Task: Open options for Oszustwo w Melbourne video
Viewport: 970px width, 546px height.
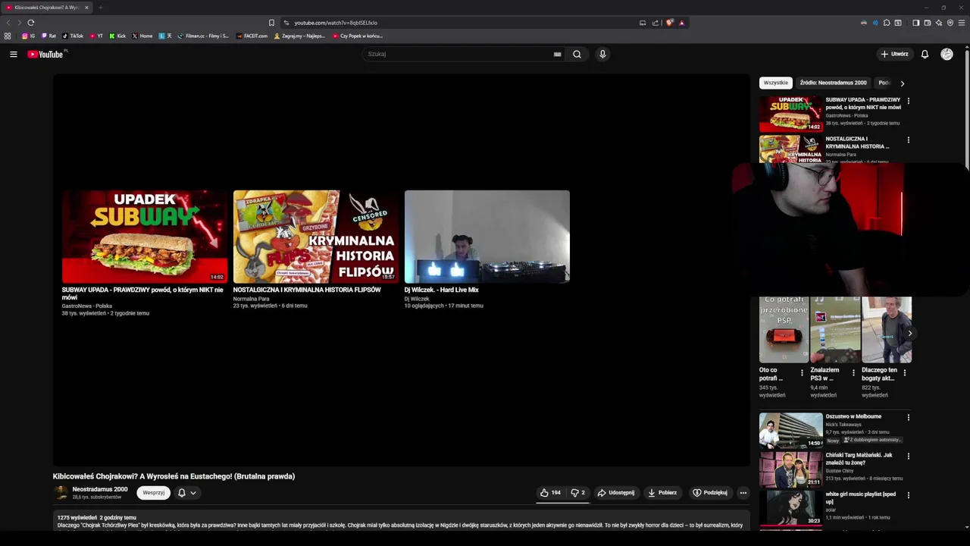Action: (x=908, y=417)
